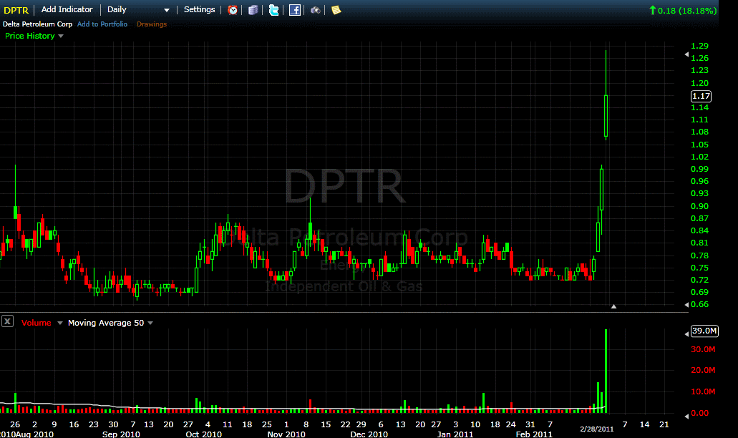Image resolution: width=738 pixels, height=438 pixels.
Task: Click the 2/28/2011 date label
Action: click(597, 429)
